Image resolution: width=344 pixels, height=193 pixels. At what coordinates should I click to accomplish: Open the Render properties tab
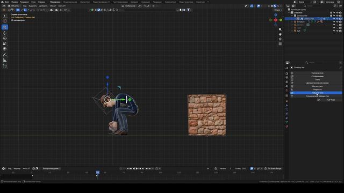tap(286, 73)
